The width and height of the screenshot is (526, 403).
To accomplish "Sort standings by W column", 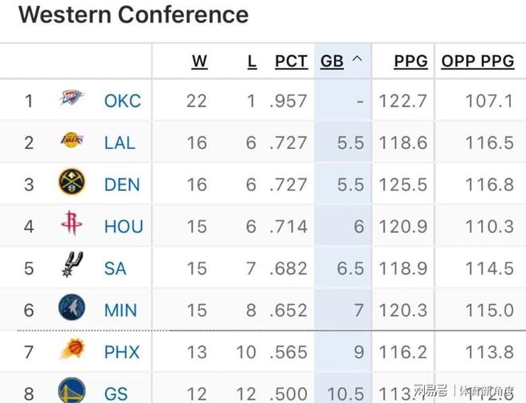I will (199, 61).
